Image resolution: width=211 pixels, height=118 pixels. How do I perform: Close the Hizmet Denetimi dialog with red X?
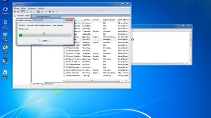click(70, 20)
